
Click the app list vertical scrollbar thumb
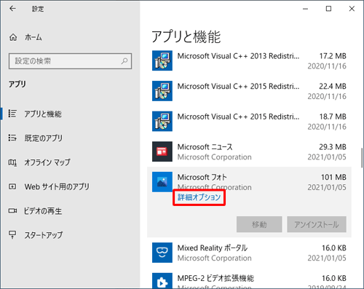point(362,158)
